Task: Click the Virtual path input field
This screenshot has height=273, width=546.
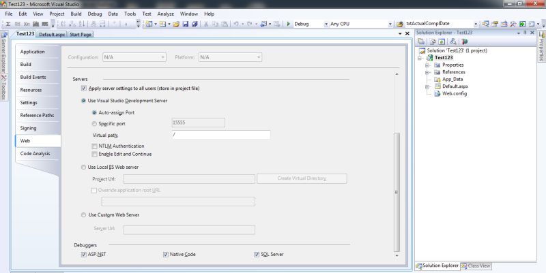Action: pyautogui.click(x=221, y=135)
